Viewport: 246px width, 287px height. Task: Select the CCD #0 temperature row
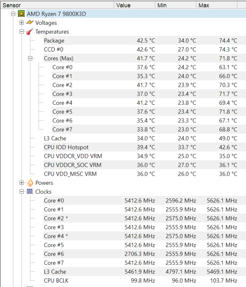(x=53, y=49)
